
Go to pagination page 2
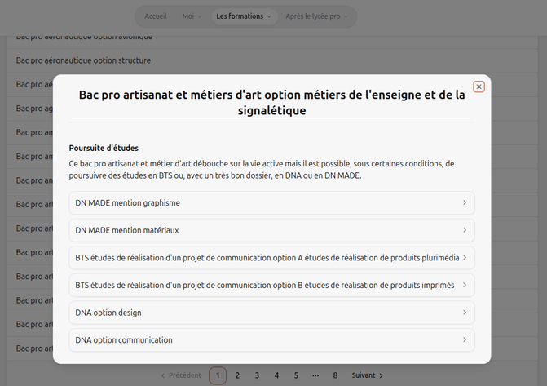click(237, 375)
